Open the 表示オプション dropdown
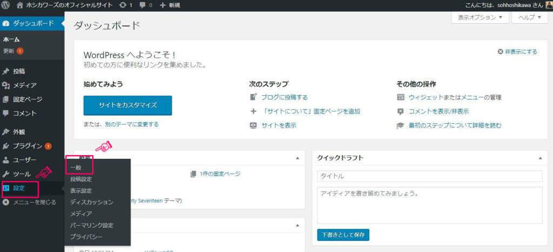The image size is (553, 252). [480, 18]
